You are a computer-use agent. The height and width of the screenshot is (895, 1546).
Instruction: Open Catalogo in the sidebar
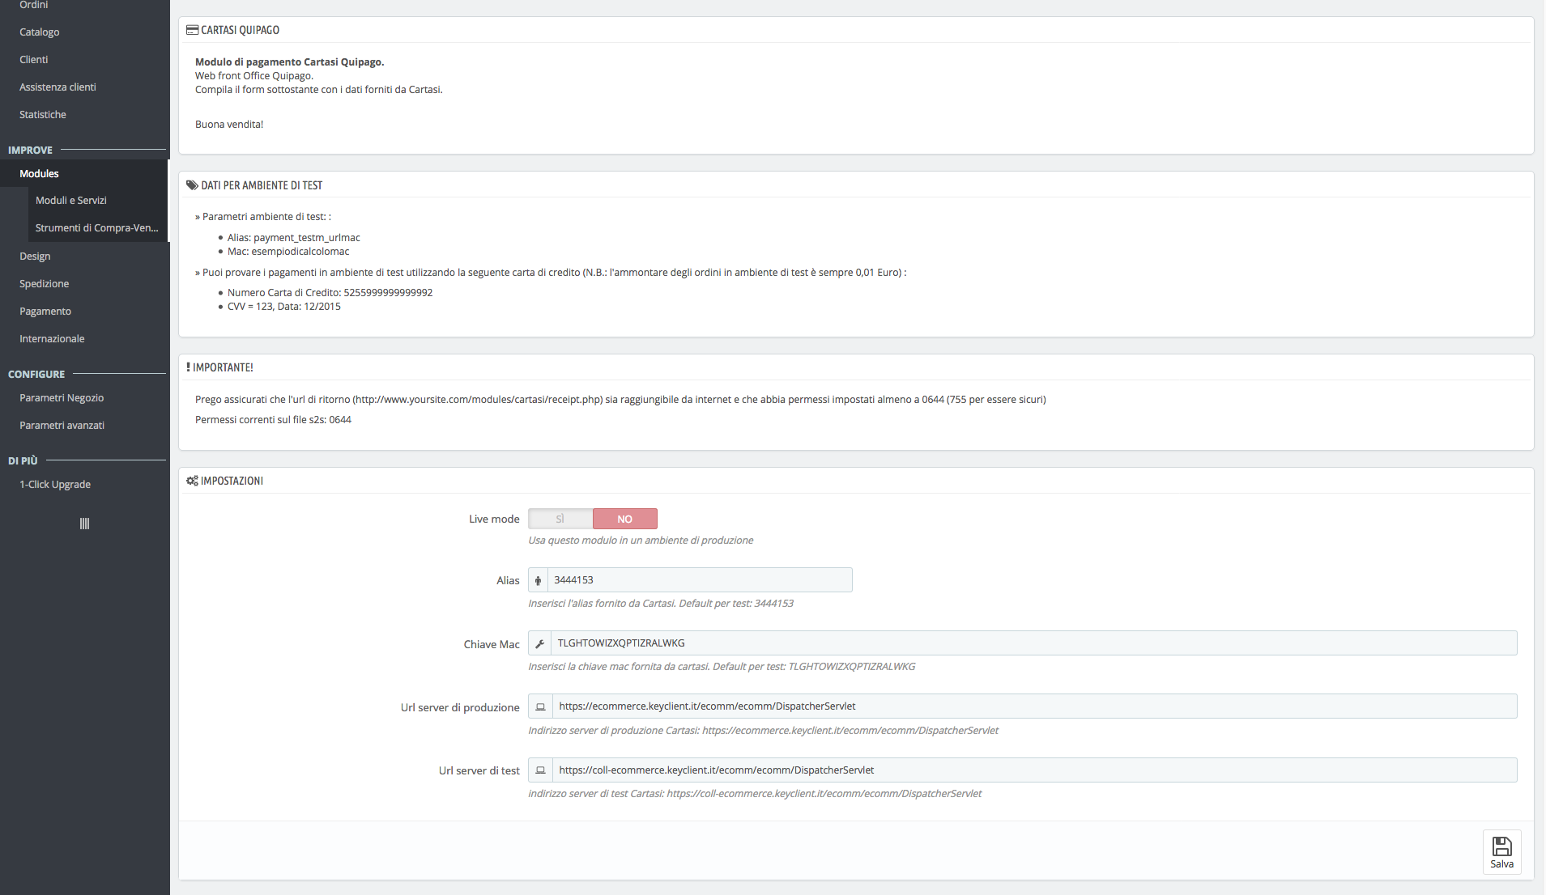(x=40, y=32)
